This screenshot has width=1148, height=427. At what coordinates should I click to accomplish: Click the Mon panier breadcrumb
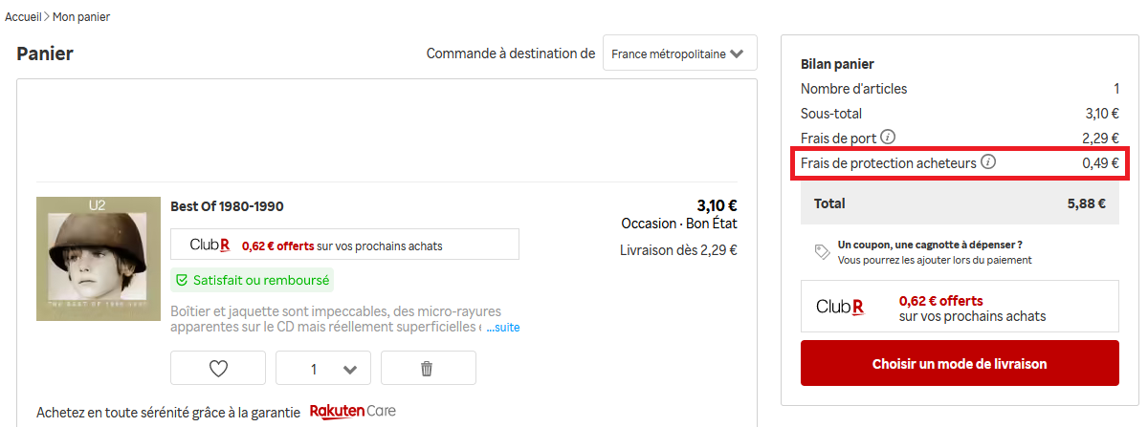[80, 17]
